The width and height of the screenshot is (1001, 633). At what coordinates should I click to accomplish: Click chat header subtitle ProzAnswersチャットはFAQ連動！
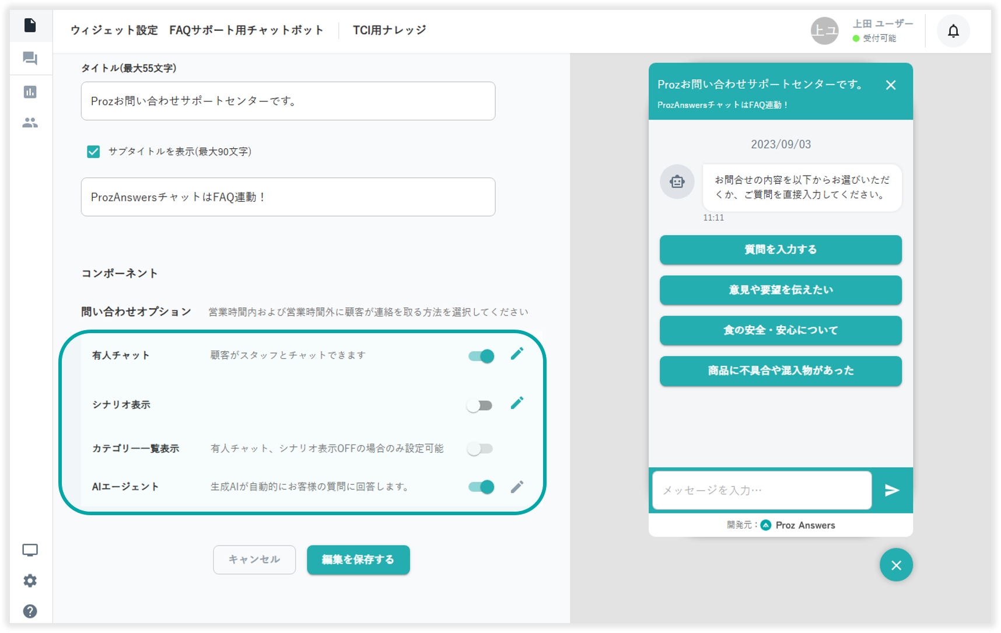point(723,105)
